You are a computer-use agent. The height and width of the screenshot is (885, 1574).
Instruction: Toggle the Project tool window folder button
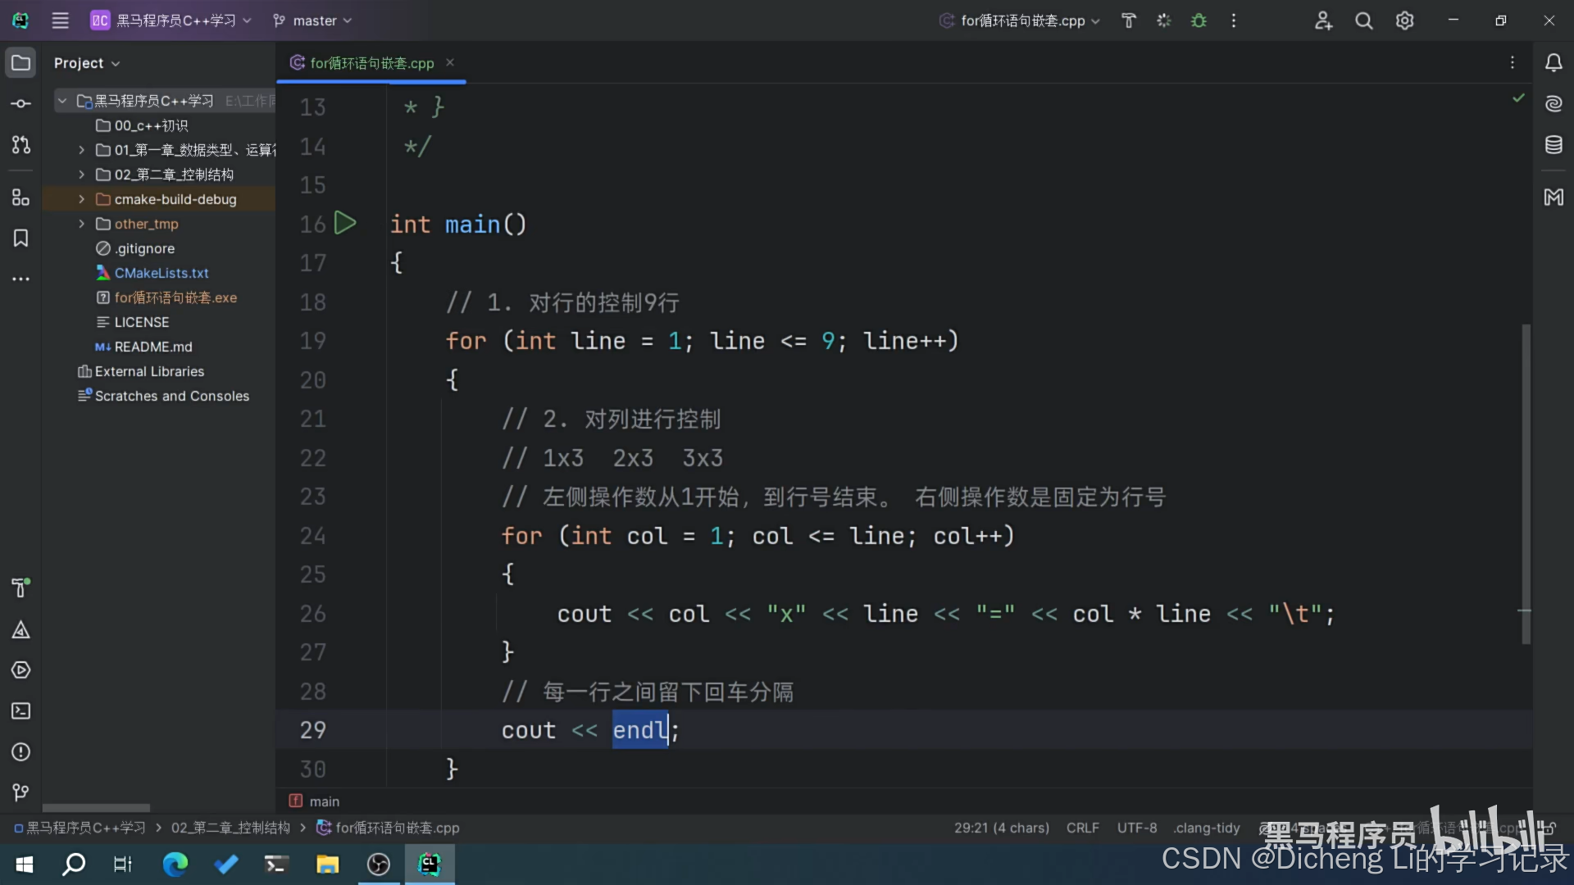coord(20,63)
